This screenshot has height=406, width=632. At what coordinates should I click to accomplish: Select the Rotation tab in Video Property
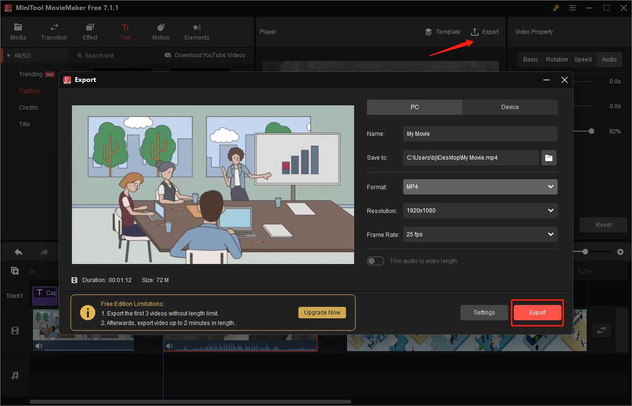click(557, 59)
